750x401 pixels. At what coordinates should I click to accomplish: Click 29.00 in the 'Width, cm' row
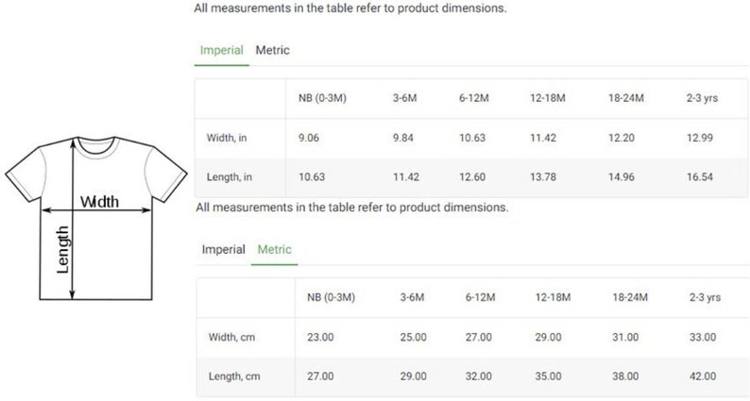[x=548, y=338]
